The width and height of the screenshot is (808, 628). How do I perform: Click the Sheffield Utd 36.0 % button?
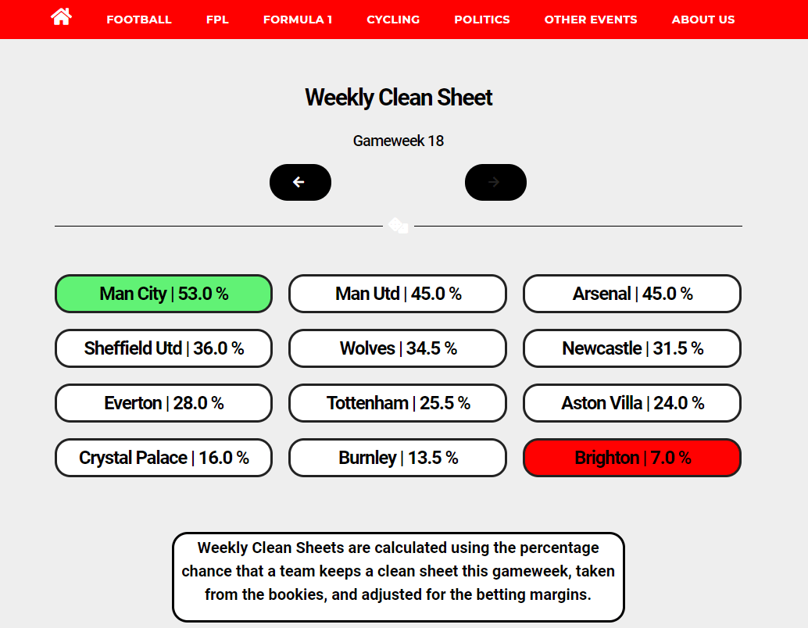(163, 348)
